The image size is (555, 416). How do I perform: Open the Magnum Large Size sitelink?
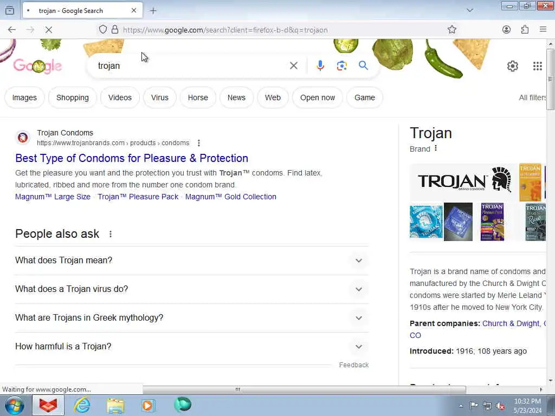click(x=53, y=197)
